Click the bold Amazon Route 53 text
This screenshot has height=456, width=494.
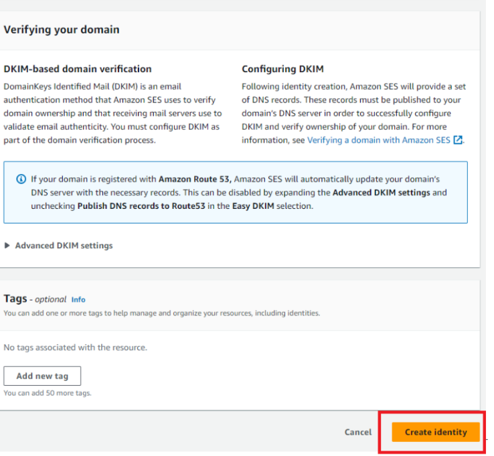click(195, 179)
